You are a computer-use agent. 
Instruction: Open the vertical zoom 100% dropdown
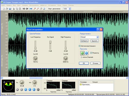(x=70, y=9)
